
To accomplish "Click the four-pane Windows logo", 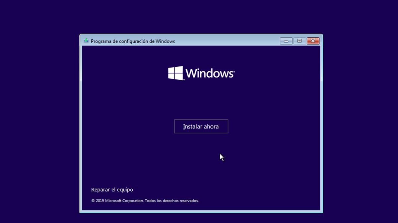I will [175, 73].
